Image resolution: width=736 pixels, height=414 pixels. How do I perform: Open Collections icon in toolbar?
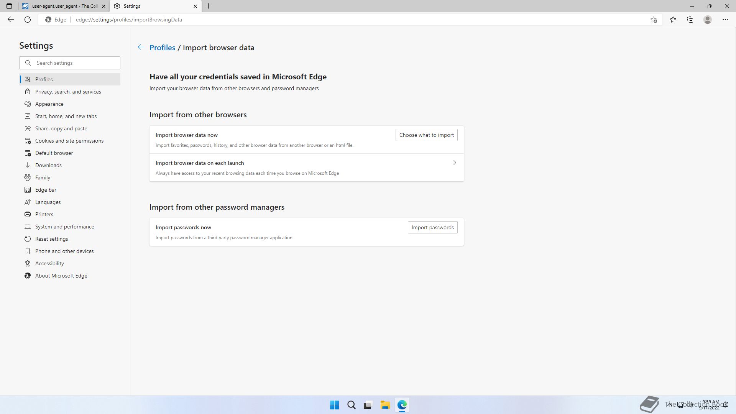point(690,20)
